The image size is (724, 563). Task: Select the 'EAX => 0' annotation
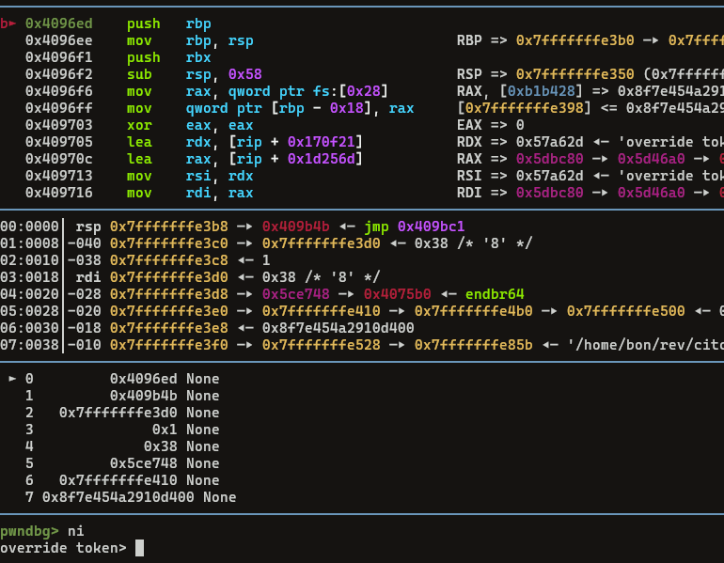tap(491, 125)
